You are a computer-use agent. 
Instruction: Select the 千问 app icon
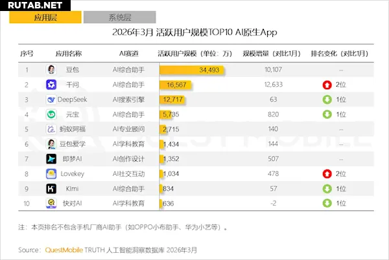(x=51, y=85)
